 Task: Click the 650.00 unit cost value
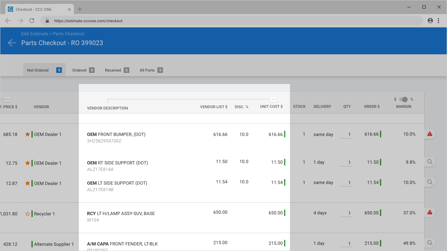[x=276, y=213]
